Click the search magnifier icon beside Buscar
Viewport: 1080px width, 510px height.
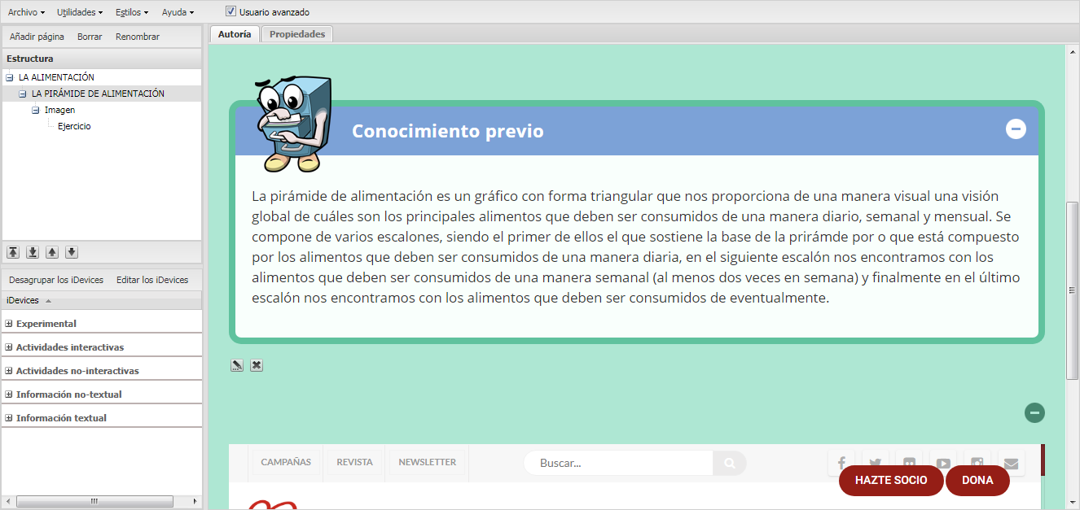pos(730,463)
